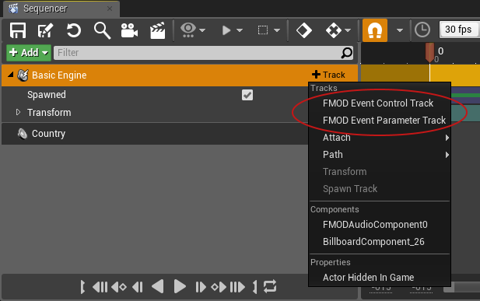Select FMODAudioComponent0 component

click(375, 225)
